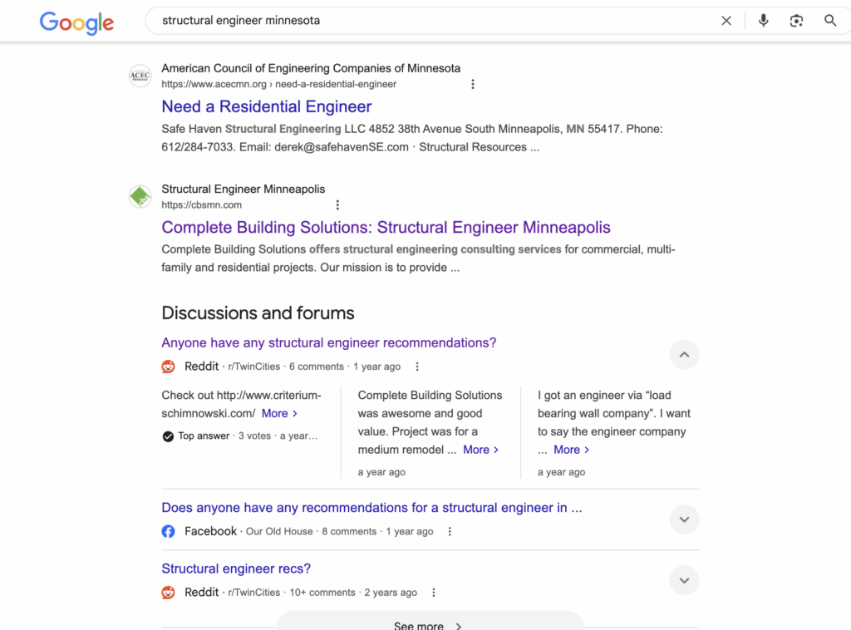Screen dimensions: 851x630
Task: Click the Check out criterium-schimnowski answer text
Action: [242, 404]
